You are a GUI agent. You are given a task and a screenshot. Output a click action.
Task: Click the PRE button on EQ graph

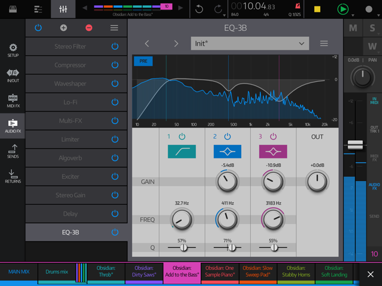[x=143, y=61]
